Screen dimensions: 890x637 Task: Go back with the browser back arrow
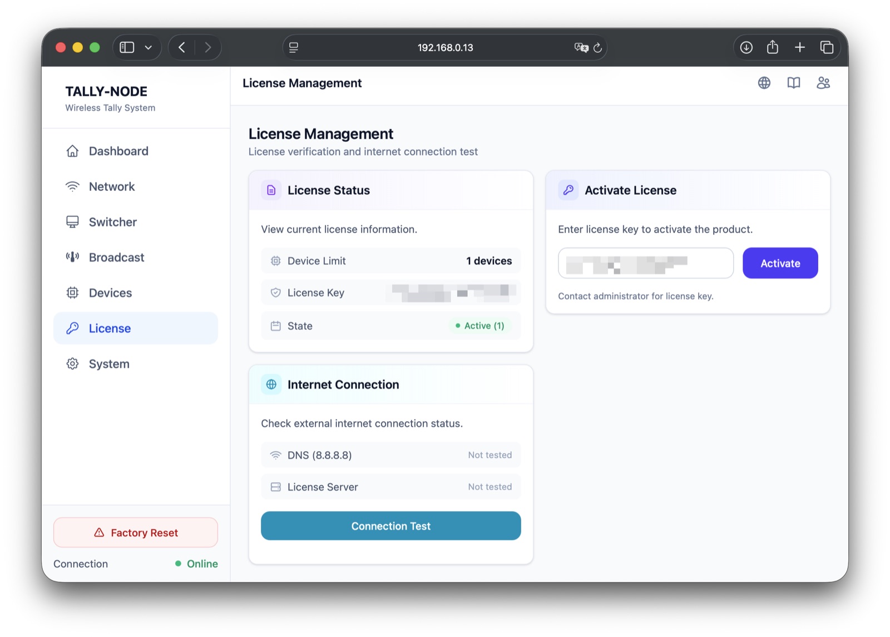coord(182,48)
